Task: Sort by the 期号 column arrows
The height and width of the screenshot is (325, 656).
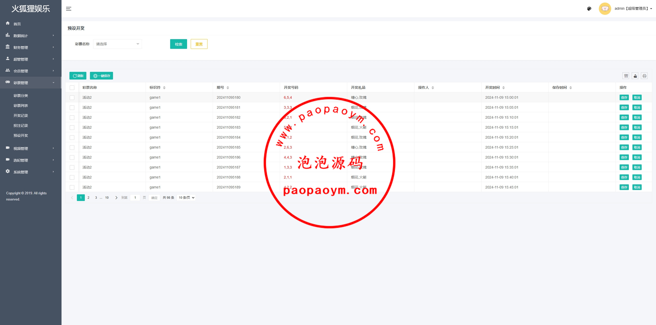Action: 228,88
